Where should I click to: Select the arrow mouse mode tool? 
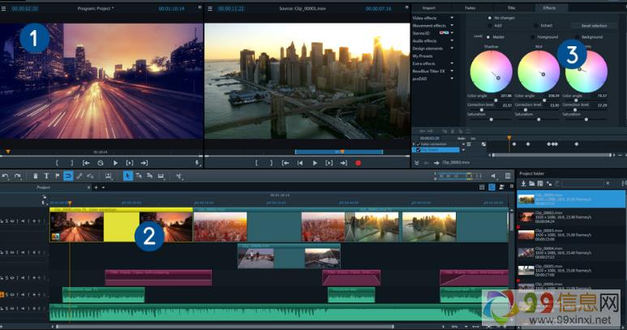coord(127,176)
